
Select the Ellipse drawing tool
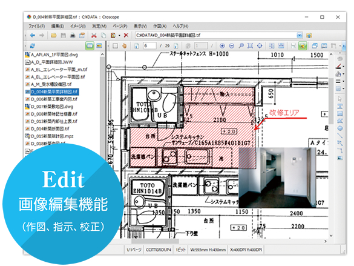339,128
